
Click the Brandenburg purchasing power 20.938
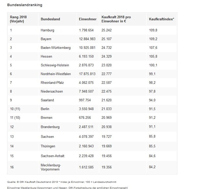(x=106, y=127)
